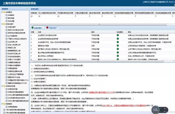Click green status light for step 1
Screen dimensions: 175x114
(118, 35)
